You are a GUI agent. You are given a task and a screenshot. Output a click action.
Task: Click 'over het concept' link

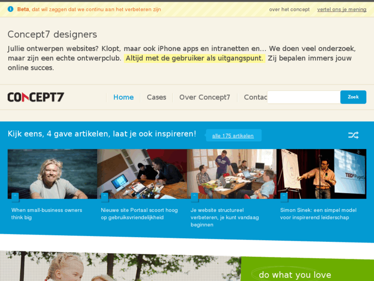(x=289, y=9)
